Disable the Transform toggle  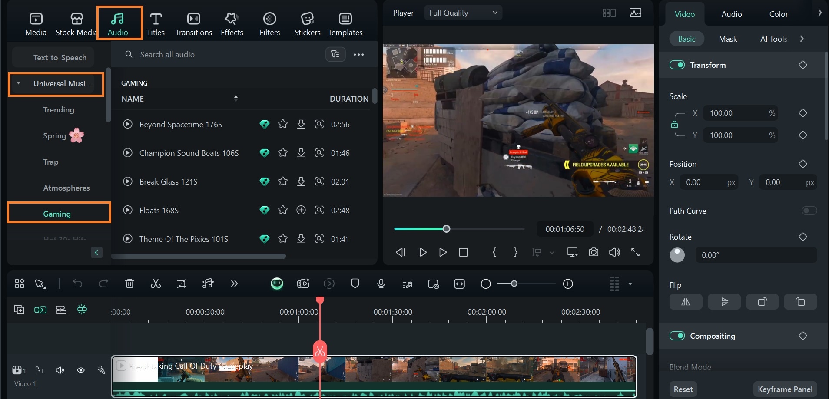(677, 65)
